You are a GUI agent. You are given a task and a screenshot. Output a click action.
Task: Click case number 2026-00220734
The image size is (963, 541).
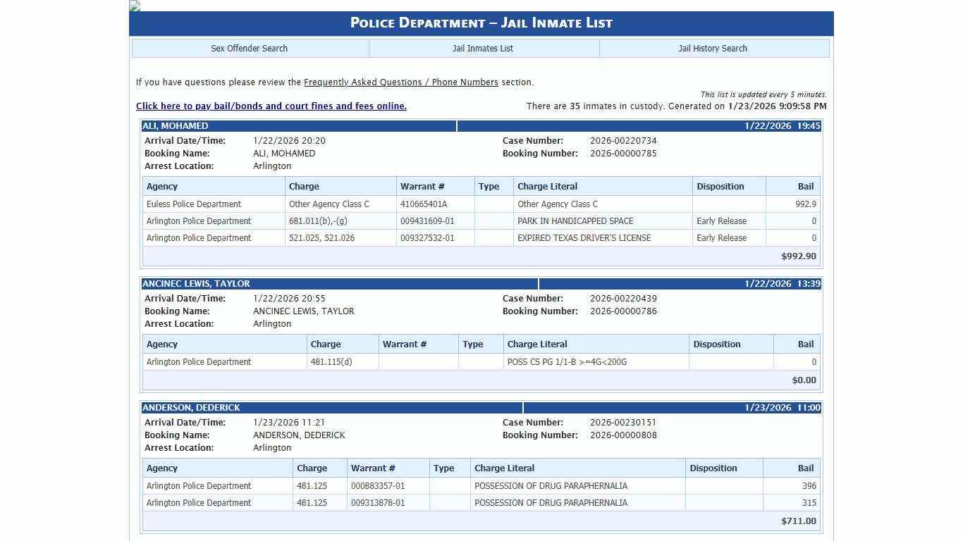click(623, 141)
